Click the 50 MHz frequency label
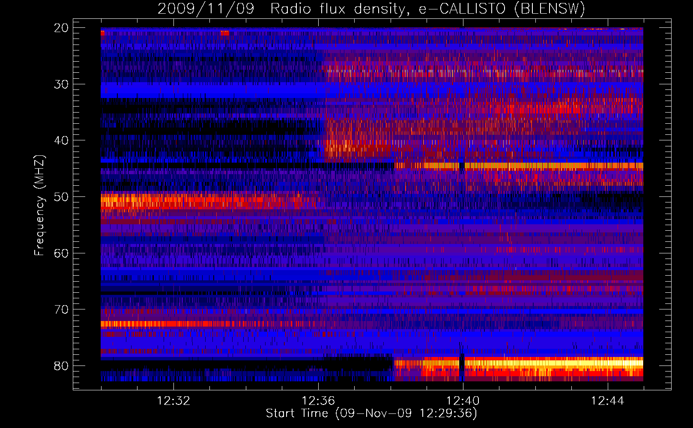 click(x=61, y=197)
